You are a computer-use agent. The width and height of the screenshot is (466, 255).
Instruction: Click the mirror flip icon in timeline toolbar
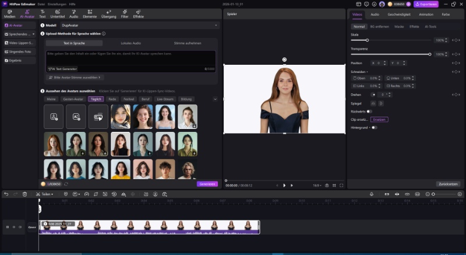(123, 194)
